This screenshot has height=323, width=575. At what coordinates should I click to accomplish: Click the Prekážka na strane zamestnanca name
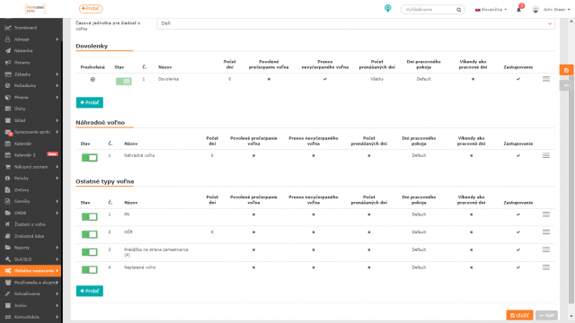tap(155, 252)
